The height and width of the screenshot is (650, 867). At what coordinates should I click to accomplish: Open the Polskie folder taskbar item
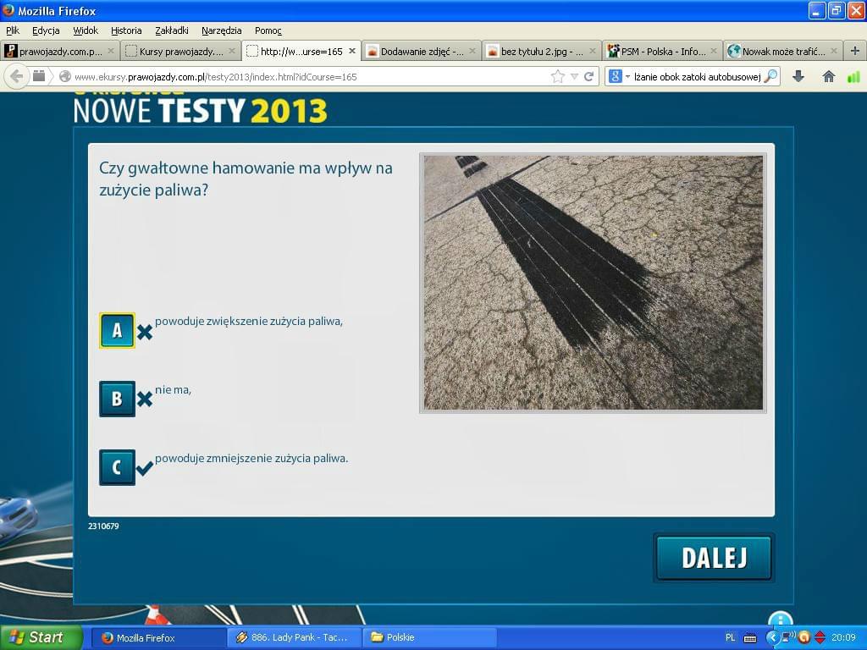click(429, 638)
